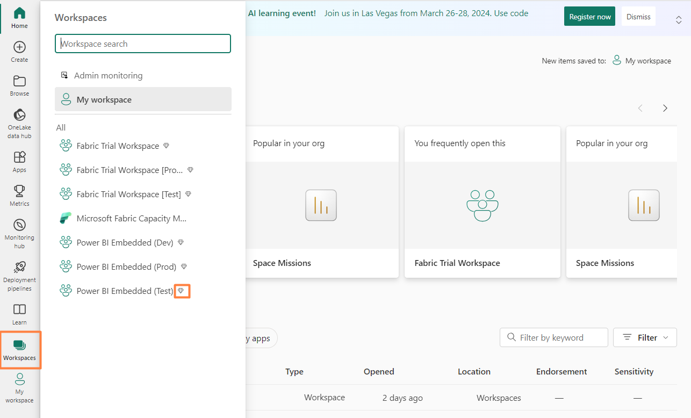Click the '2 days ago' cell
Viewport: 691px width, 418px height.
tap(402, 398)
